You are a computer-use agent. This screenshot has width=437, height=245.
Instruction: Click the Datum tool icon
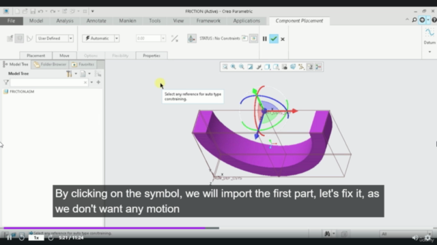429,33
